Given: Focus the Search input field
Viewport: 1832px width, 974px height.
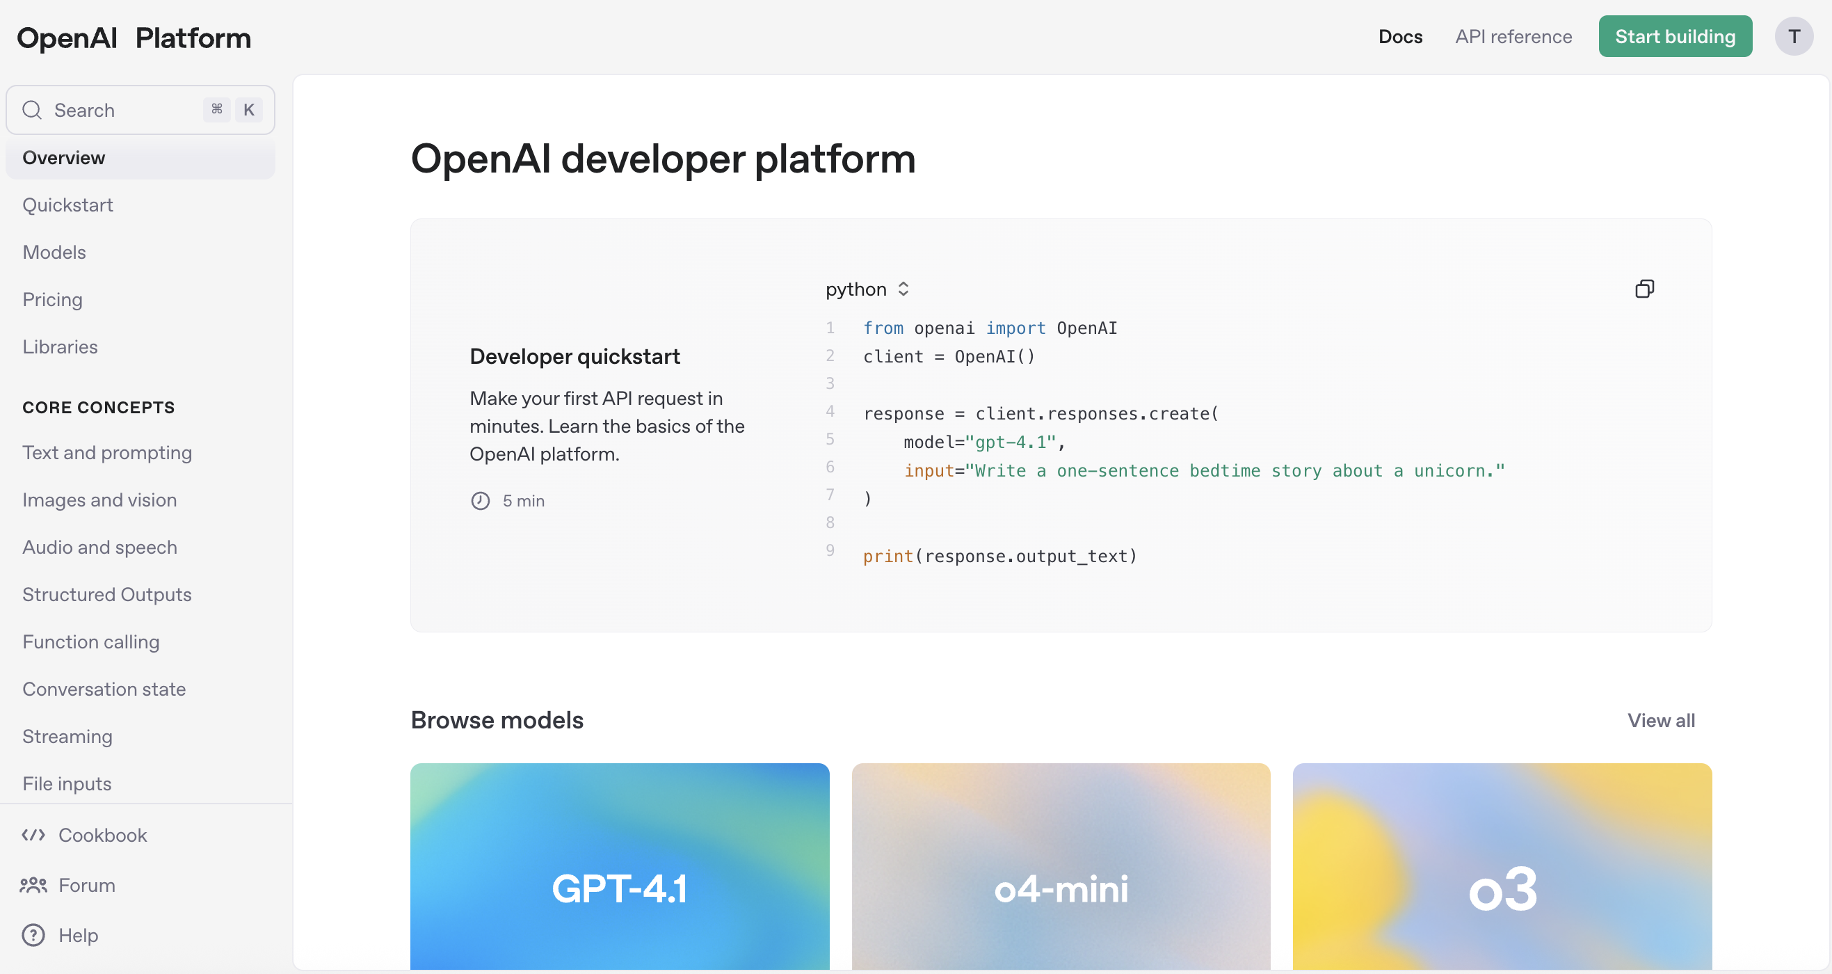Looking at the screenshot, I should (x=140, y=111).
